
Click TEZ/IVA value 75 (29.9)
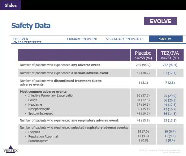point(170,96)
